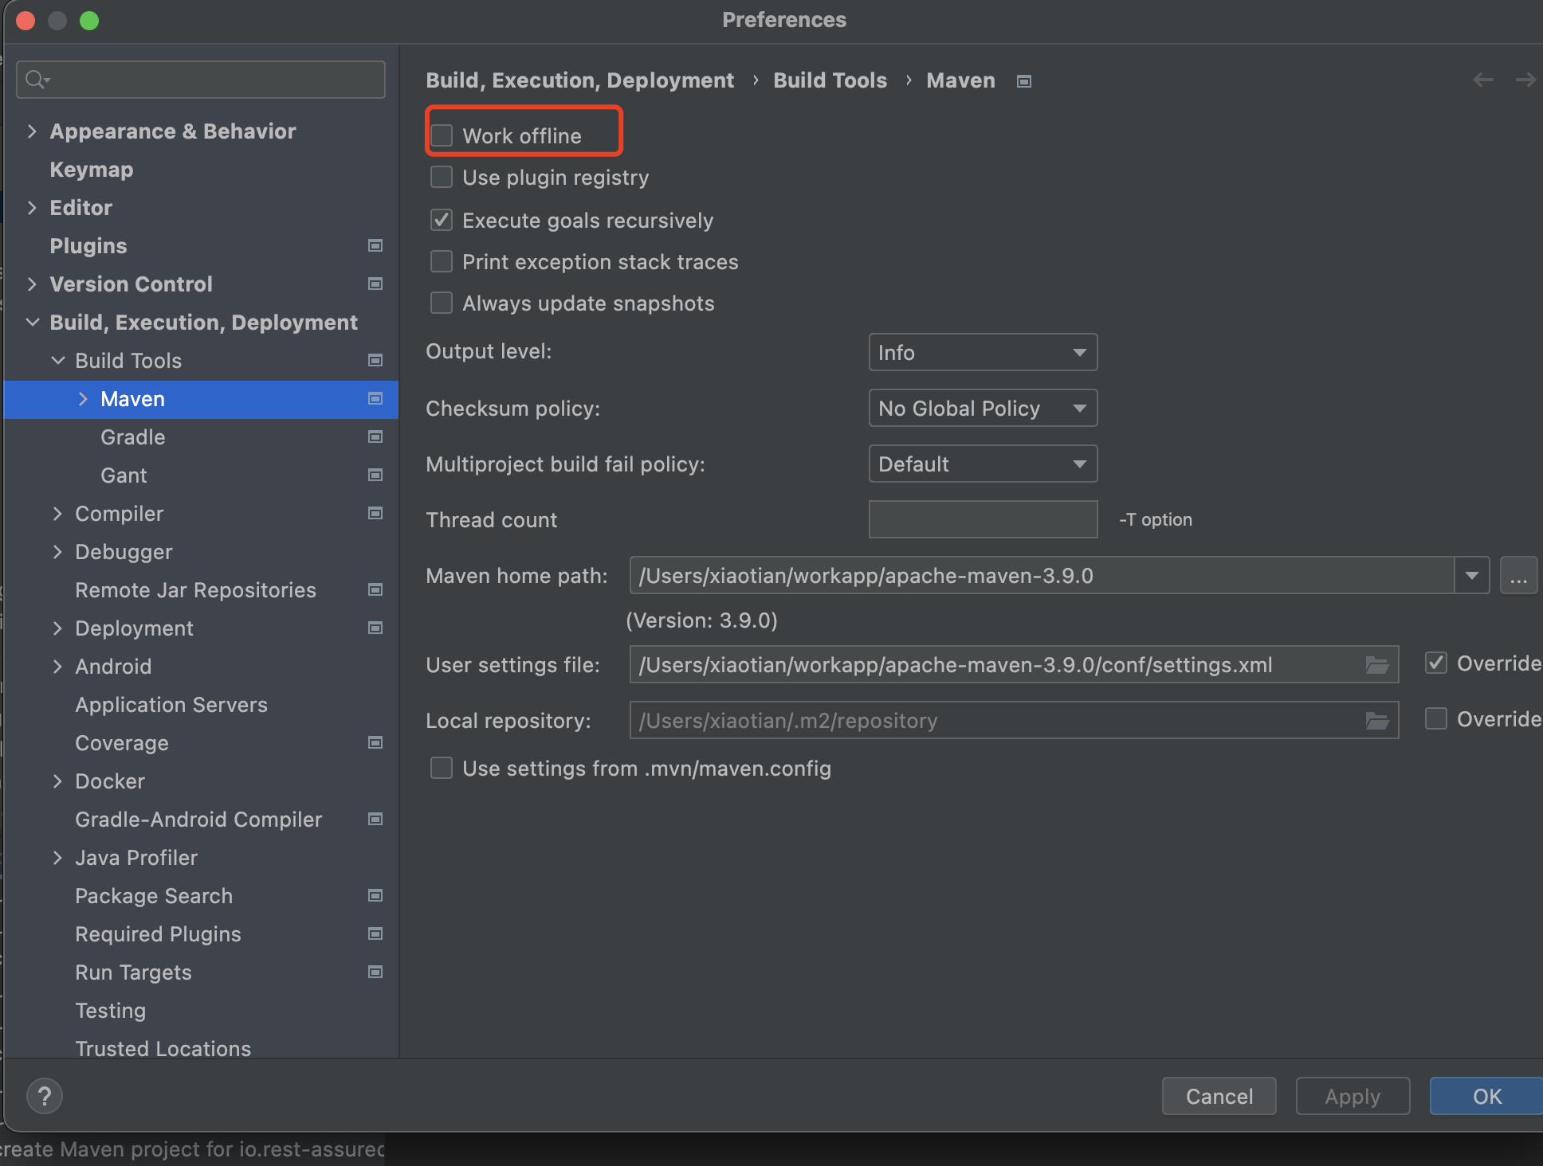
Task: Open the Keymap settings page
Action: point(92,170)
